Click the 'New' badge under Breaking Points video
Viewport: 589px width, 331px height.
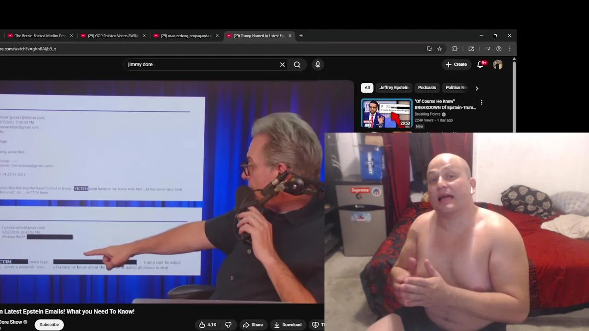click(x=420, y=126)
